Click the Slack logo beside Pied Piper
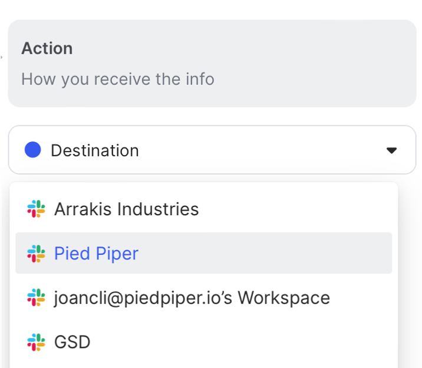This screenshot has width=422, height=368. pos(36,253)
